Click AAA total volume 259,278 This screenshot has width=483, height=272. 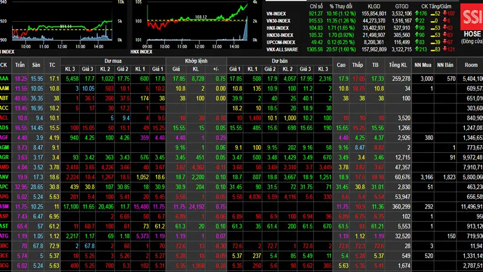tap(401, 79)
